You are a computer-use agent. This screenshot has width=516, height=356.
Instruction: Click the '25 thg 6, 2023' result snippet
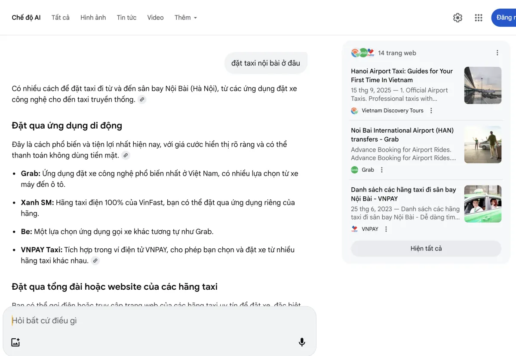click(405, 213)
